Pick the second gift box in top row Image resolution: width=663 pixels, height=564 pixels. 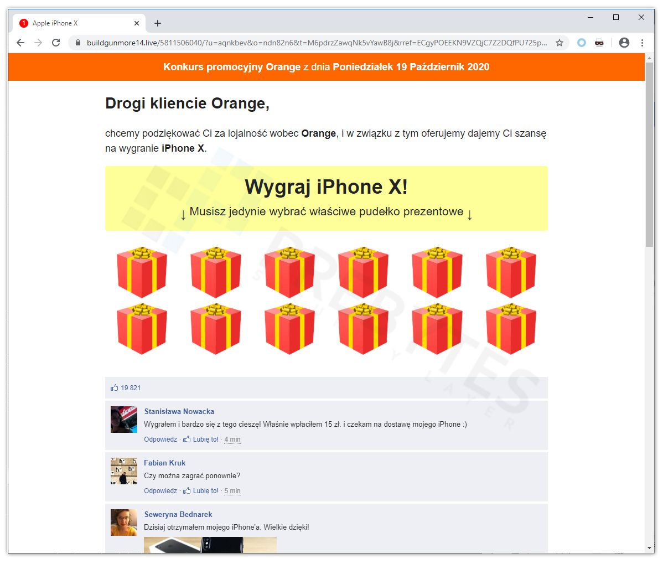pyautogui.click(x=216, y=272)
